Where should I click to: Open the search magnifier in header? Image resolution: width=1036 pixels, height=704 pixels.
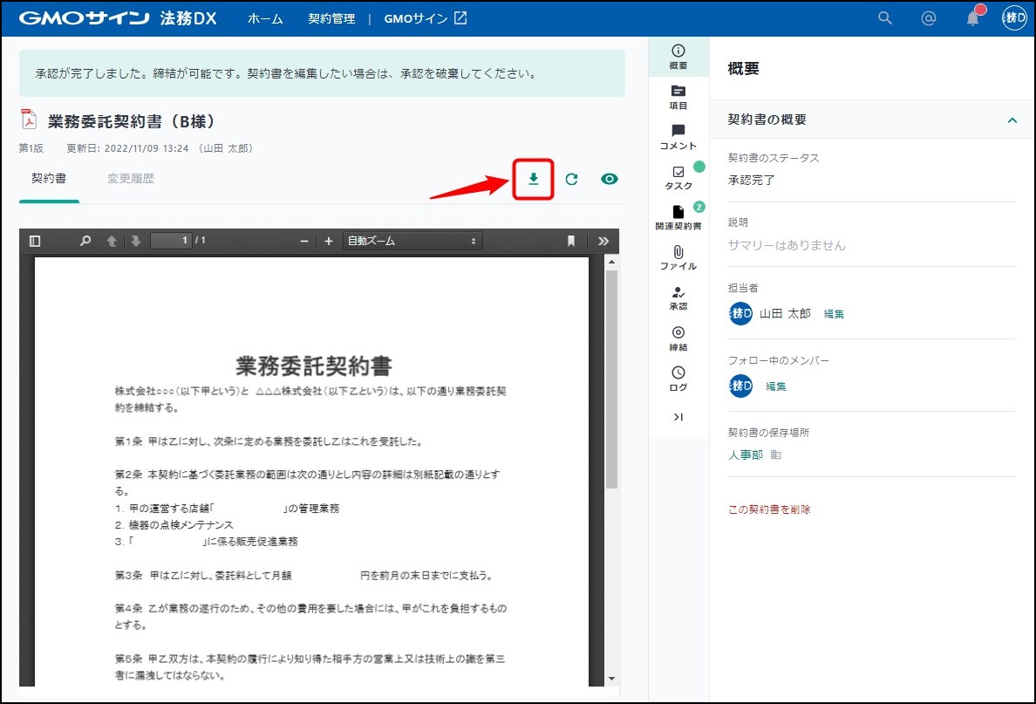pos(884,18)
